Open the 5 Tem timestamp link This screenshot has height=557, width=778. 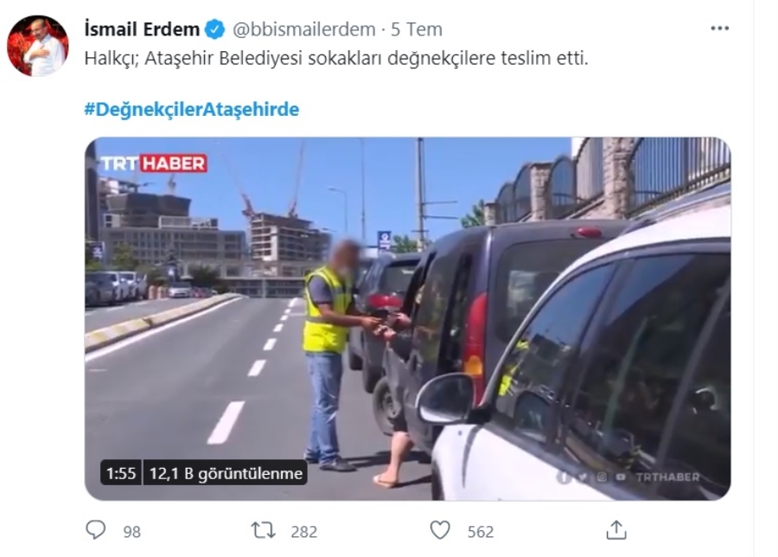click(417, 29)
